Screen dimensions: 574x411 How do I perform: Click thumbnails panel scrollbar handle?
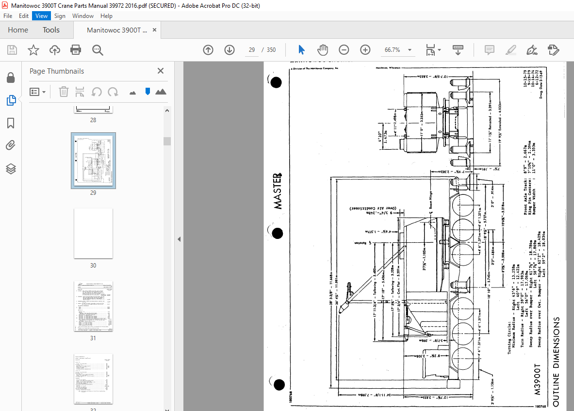167,141
